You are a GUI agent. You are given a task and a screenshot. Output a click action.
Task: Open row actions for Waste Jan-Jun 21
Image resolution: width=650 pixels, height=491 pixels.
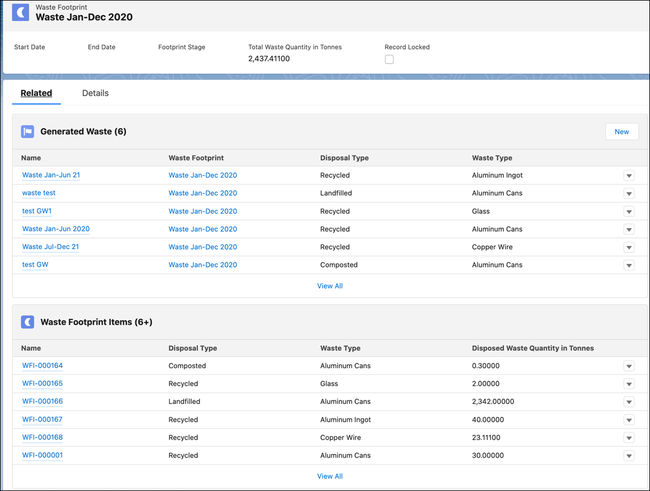pos(629,175)
